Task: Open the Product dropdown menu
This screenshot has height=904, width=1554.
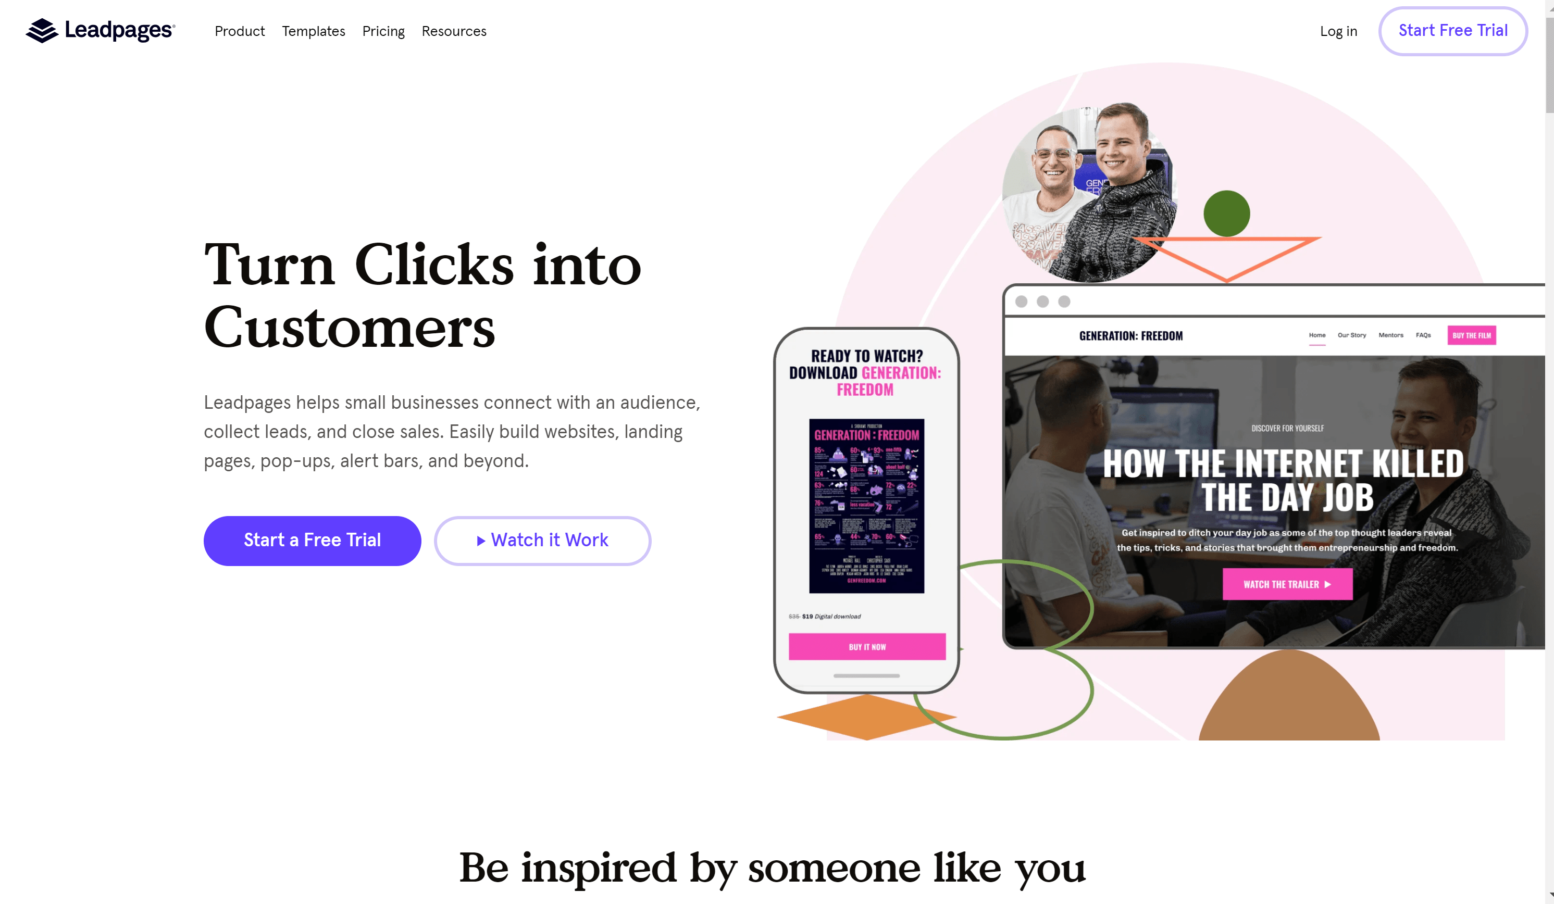Action: [x=239, y=31]
